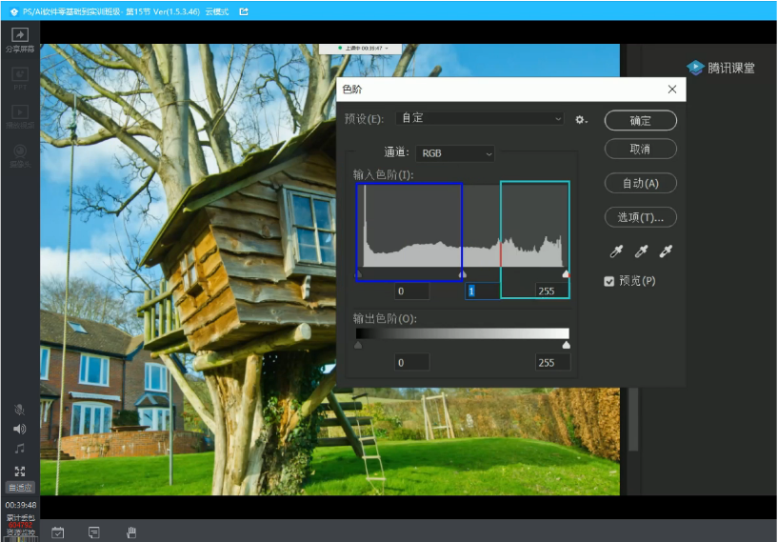Click the output levels black slider handle

[358, 345]
